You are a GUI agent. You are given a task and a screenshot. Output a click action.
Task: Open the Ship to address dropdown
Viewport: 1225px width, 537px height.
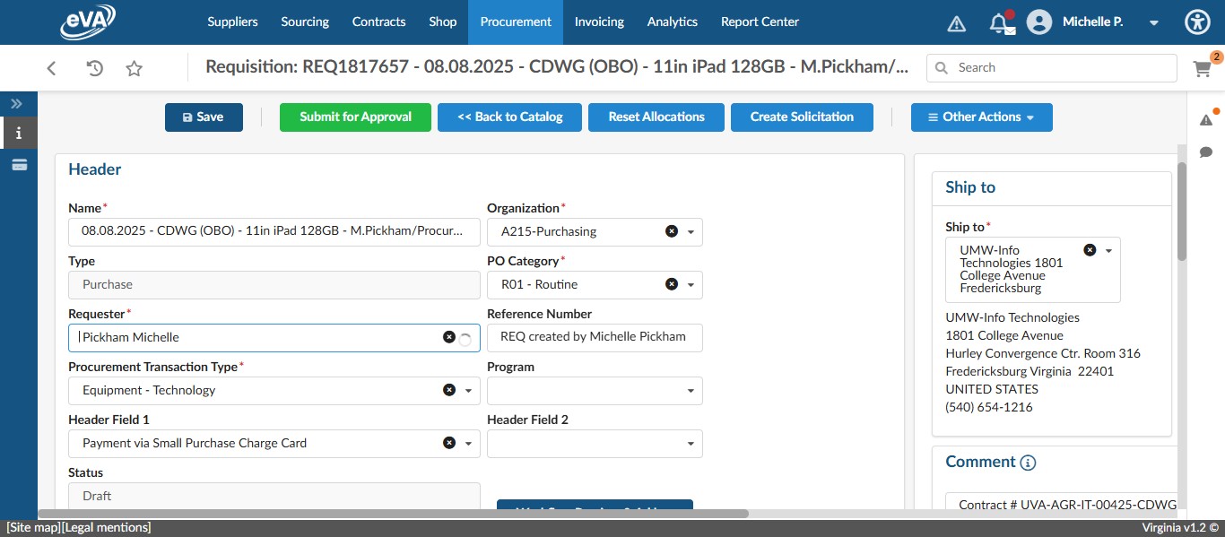click(1108, 249)
